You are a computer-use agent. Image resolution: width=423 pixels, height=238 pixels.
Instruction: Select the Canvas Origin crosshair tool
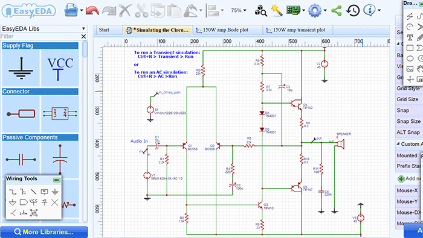pos(410,80)
